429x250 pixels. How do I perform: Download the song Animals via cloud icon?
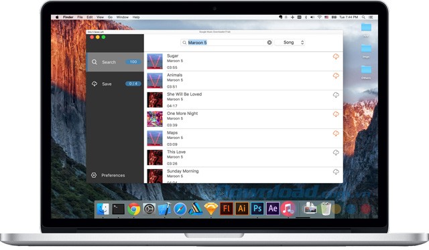click(336, 76)
